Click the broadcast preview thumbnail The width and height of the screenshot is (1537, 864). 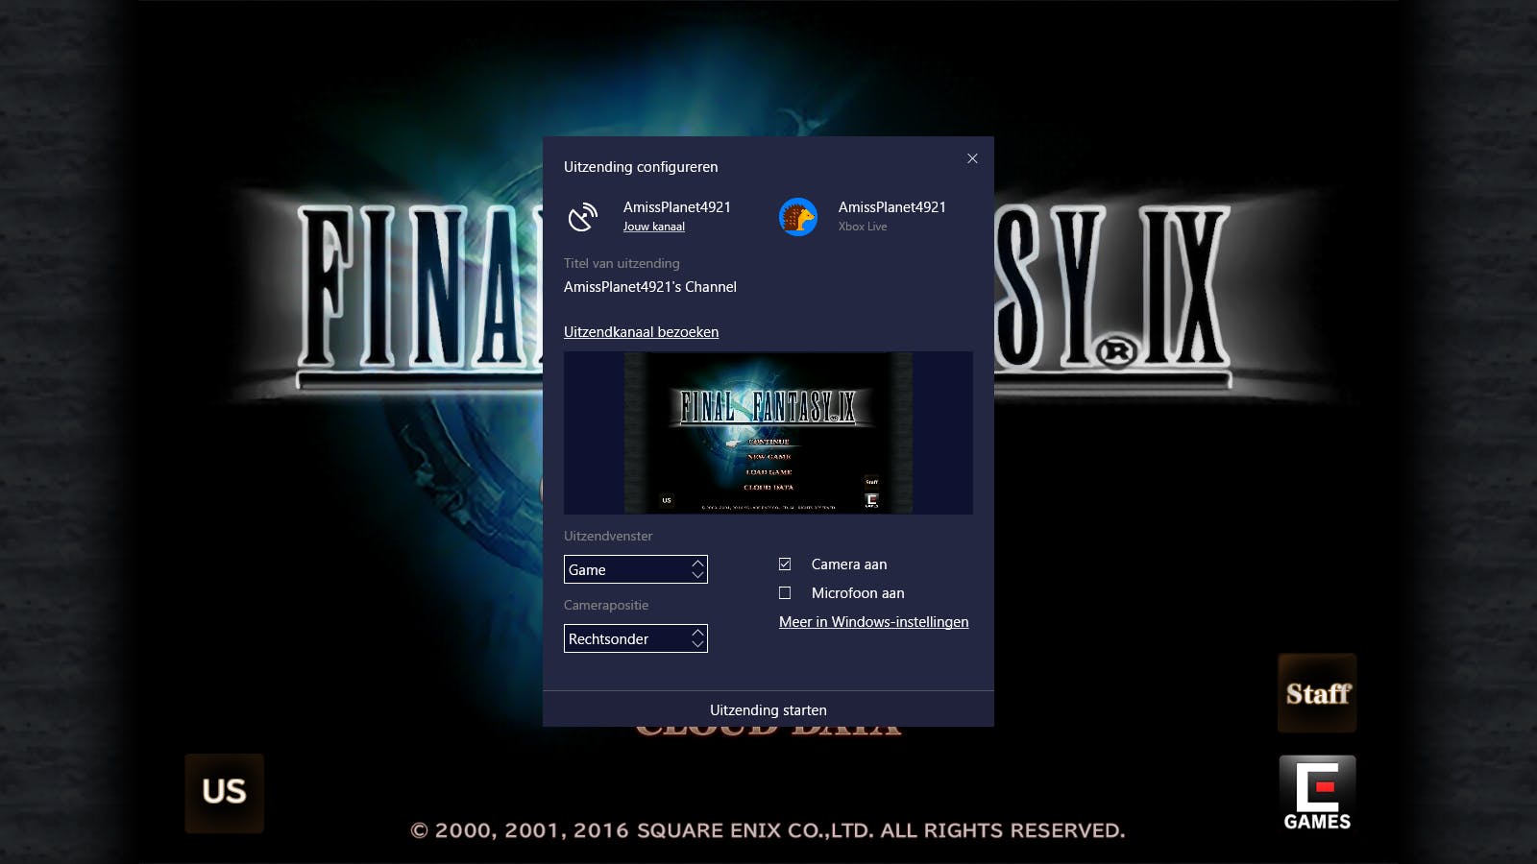click(768, 432)
